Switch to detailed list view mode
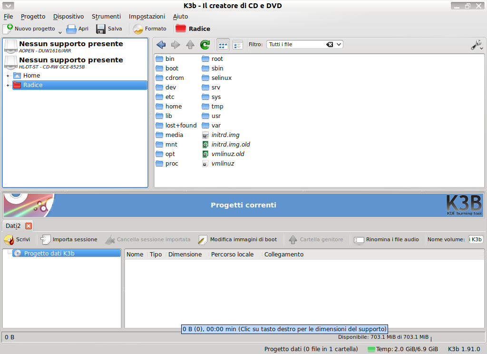This screenshot has height=354, width=487. click(238, 45)
